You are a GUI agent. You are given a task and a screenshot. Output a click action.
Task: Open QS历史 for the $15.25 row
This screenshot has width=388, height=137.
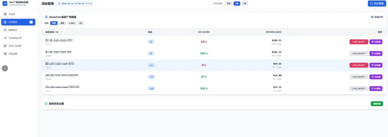(376, 88)
